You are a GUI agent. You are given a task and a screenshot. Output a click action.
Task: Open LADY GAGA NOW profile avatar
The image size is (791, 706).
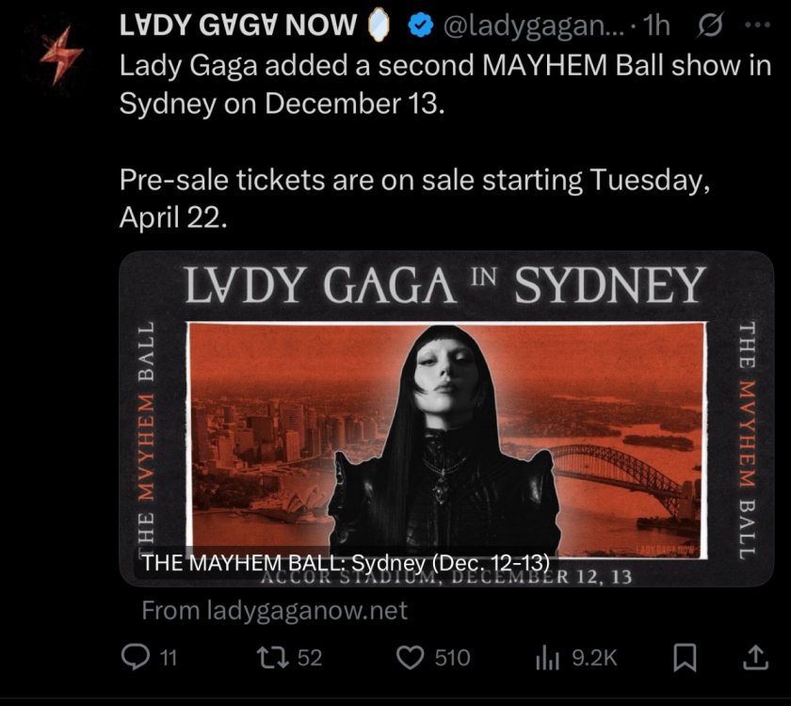tap(61, 55)
